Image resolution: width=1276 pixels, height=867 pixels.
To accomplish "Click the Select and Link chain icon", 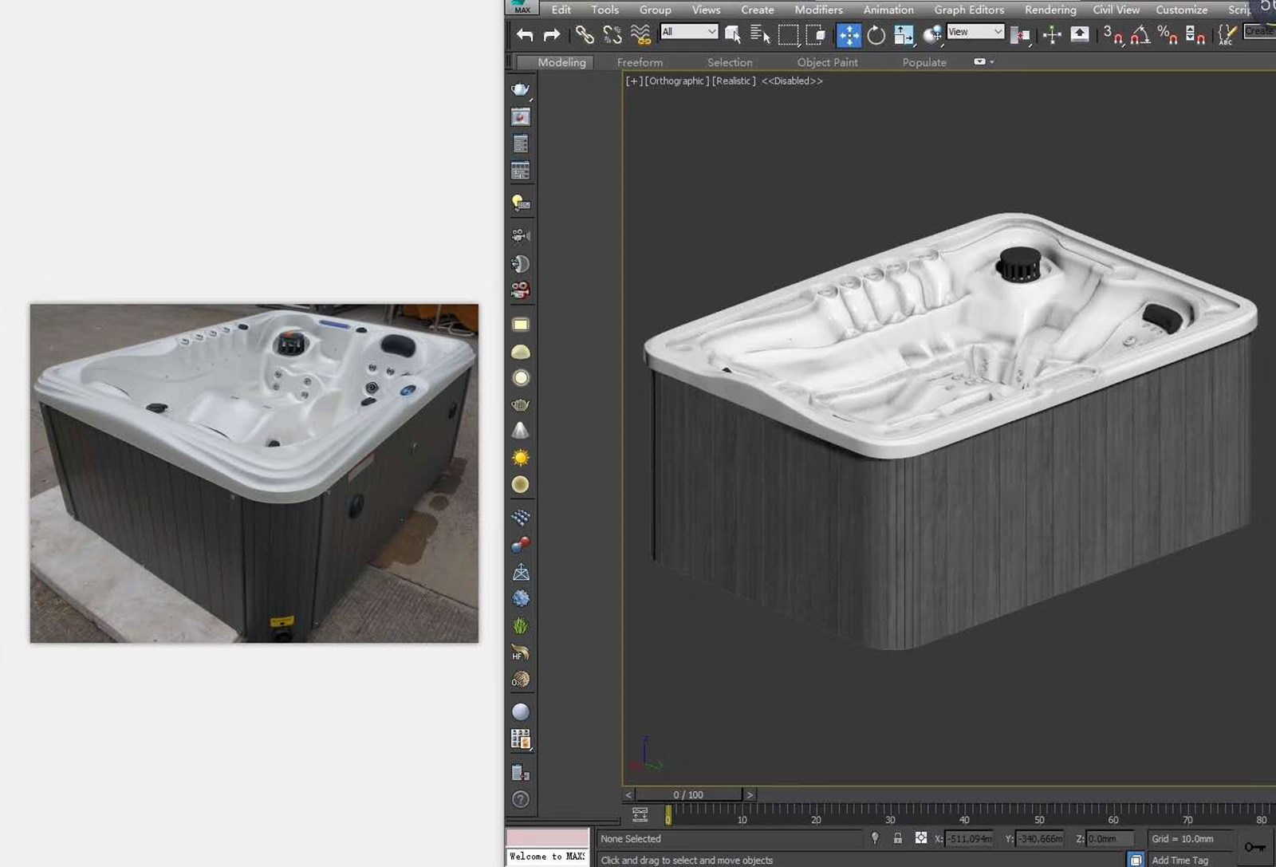I will pyautogui.click(x=585, y=35).
